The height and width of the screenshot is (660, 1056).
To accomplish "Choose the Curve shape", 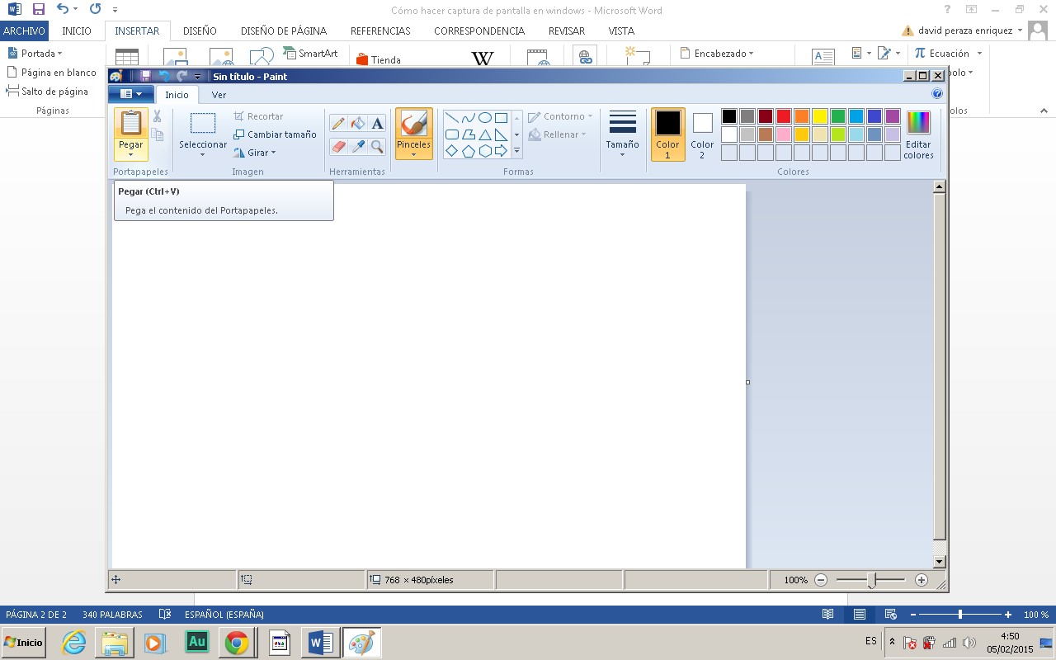I will click(x=469, y=118).
